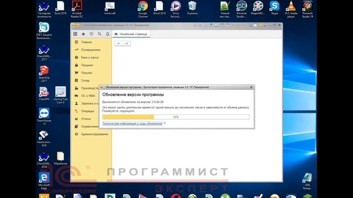Go back using the left arrow button
This screenshot has height=198, width=353.
click(119, 43)
